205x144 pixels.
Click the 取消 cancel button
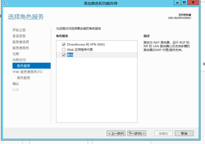184,134
